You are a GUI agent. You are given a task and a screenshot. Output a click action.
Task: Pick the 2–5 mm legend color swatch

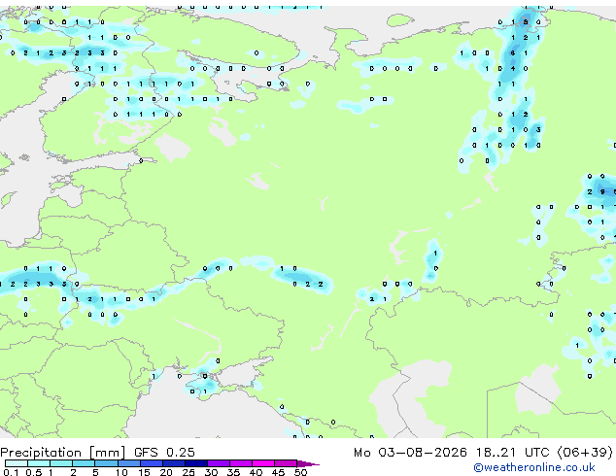(84, 463)
